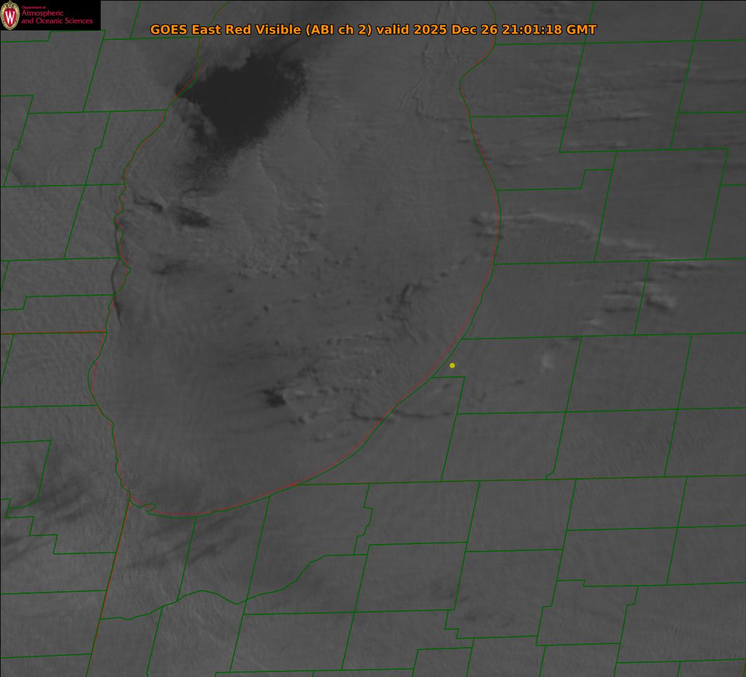Click the isolated bright cloud east of yellow dot
This screenshot has width=746, height=677.
(548, 360)
